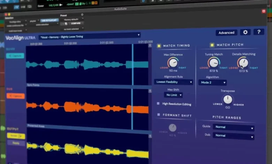Click the Sync Points bar

click(89, 86)
